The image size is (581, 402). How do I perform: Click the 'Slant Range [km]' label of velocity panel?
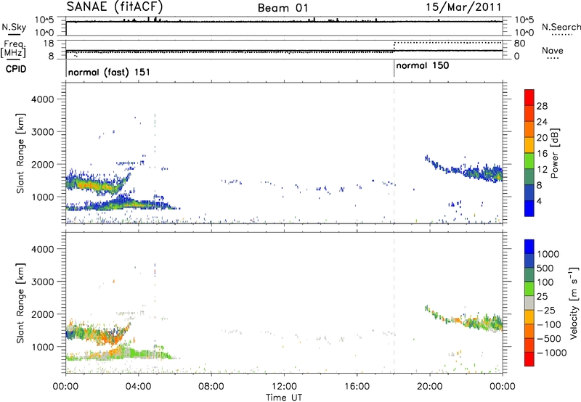[x=20, y=303]
